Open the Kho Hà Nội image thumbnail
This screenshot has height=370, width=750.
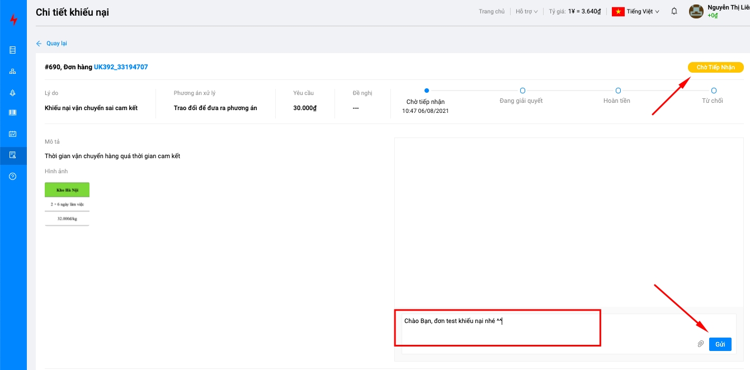[x=67, y=204]
